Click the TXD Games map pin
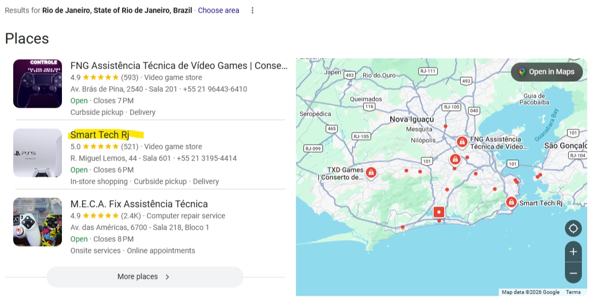The image size is (593, 301). 371,173
